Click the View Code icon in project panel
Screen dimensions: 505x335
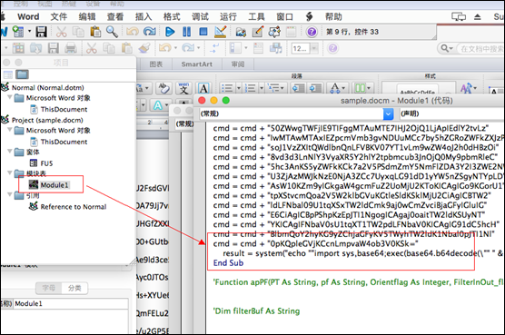click(8, 74)
